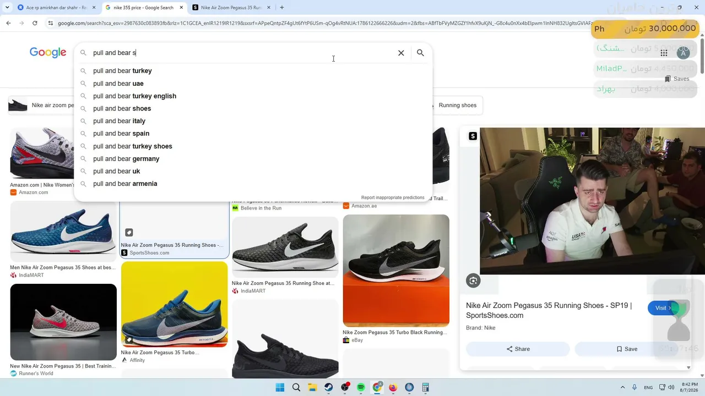Viewport: 705px width, 396px height.
Task: Close the Nike Air Zoom Pegasus 35 tab
Action: [x=269, y=8]
